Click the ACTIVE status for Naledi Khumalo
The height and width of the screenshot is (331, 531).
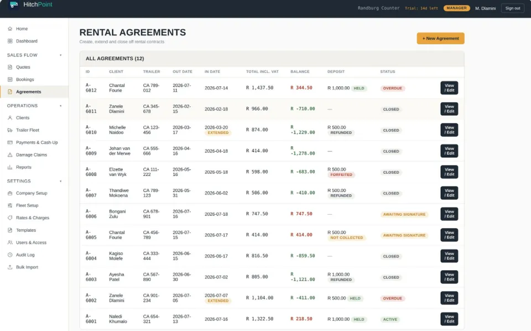[390, 319]
